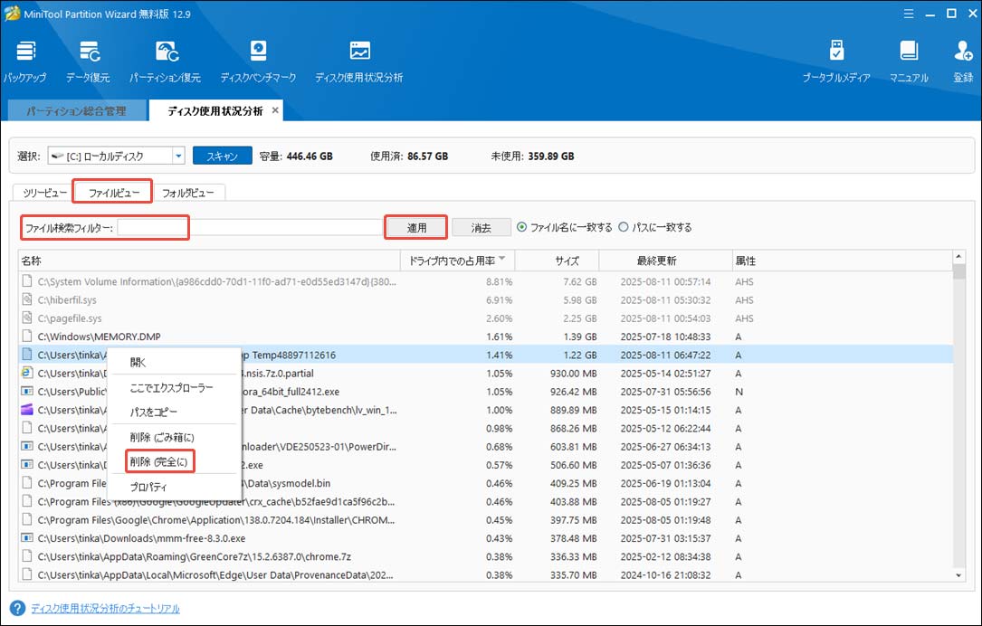
Task: Sort by 名称 column header
Action: pos(209,261)
